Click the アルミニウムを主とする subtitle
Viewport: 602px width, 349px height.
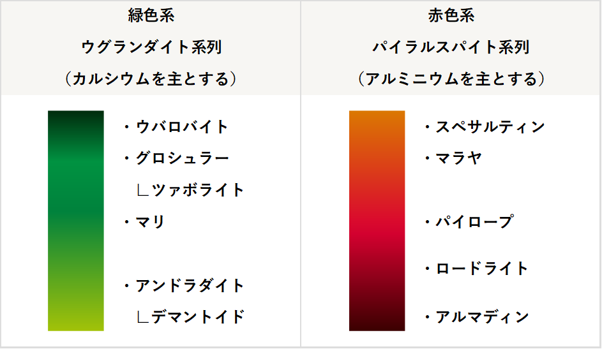point(451,79)
